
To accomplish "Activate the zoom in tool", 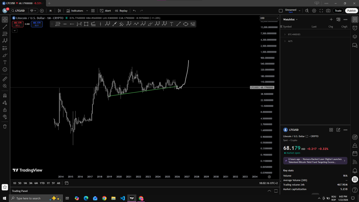I will 5,86.
